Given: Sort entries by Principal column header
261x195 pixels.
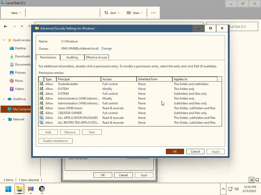Looking at the screenshot, I should tap(79, 79).
